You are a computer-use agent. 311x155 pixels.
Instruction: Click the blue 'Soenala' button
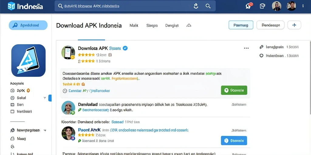point(234,140)
